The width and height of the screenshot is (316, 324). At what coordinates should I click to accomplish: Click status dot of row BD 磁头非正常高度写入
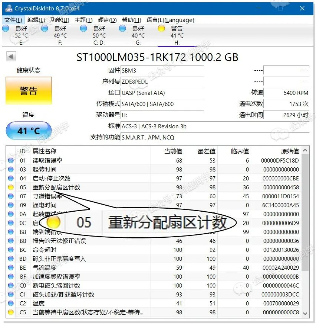tap(11, 259)
